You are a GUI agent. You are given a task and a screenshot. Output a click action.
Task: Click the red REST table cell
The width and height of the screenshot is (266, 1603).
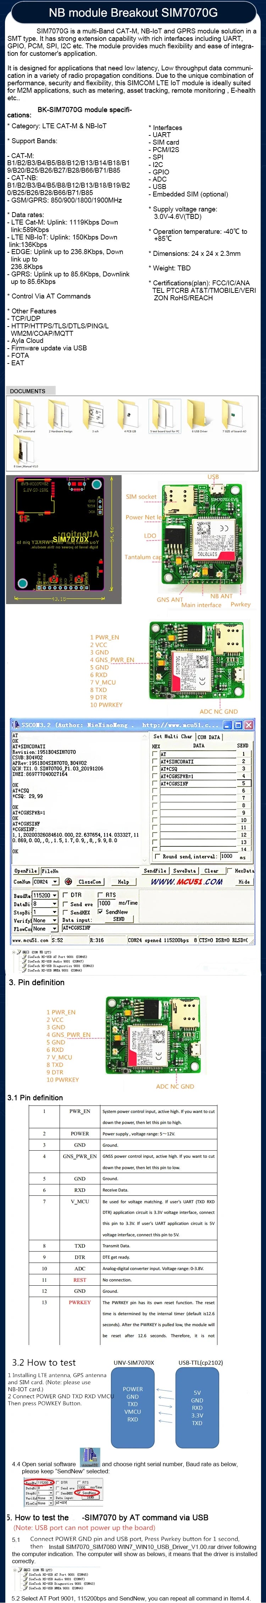click(x=79, y=1280)
